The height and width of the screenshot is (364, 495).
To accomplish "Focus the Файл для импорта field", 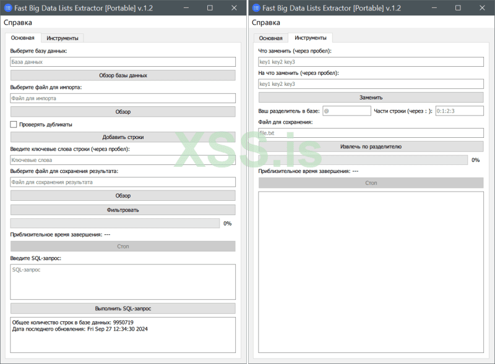I will tap(123, 98).
